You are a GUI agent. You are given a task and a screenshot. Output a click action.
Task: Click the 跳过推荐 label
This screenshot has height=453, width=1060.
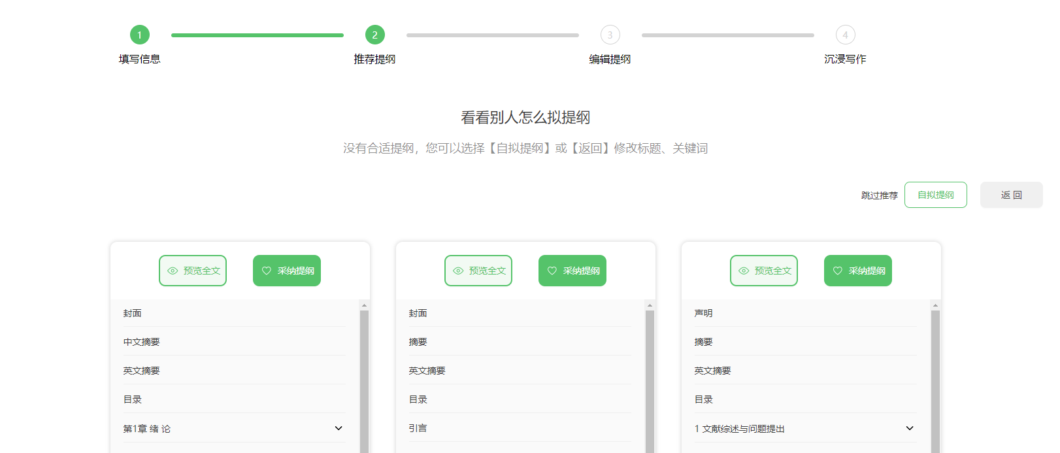(x=880, y=195)
